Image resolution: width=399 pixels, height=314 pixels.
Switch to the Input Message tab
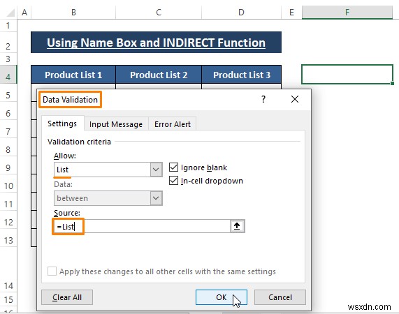[x=116, y=124]
